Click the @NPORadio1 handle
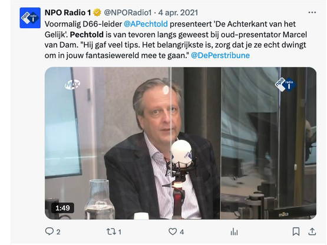 point(128,13)
